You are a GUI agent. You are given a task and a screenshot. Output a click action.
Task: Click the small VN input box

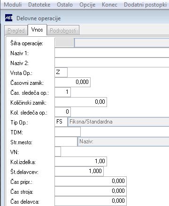tap(58, 152)
